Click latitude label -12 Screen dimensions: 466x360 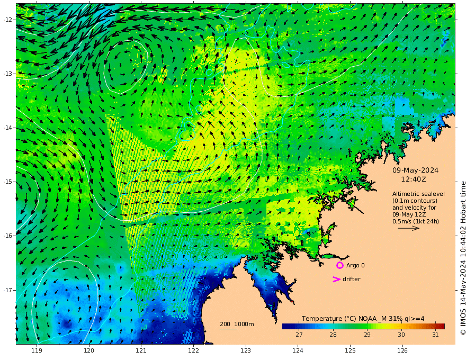[x=8, y=20]
